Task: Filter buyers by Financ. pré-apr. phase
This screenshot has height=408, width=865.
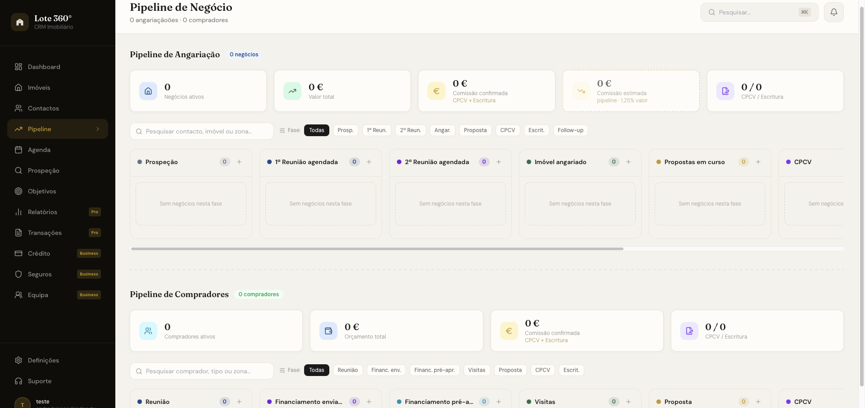Action: pyautogui.click(x=435, y=370)
